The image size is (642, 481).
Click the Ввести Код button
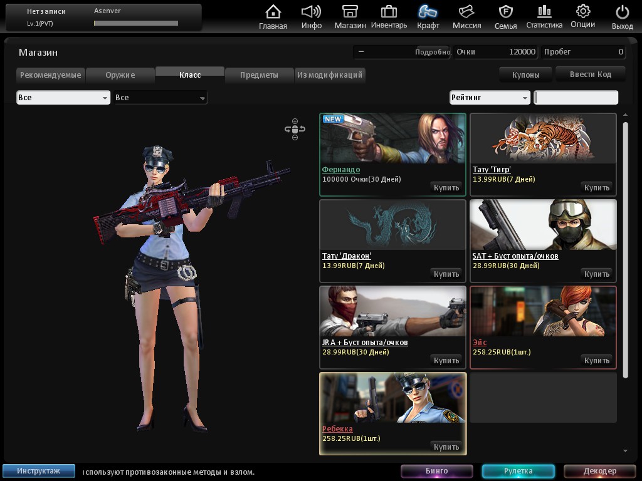pos(590,74)
